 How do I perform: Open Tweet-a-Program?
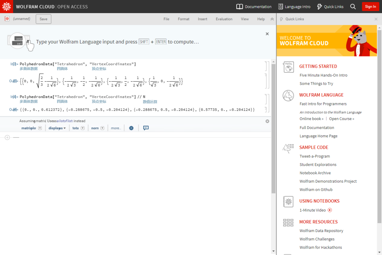(314, 156)
